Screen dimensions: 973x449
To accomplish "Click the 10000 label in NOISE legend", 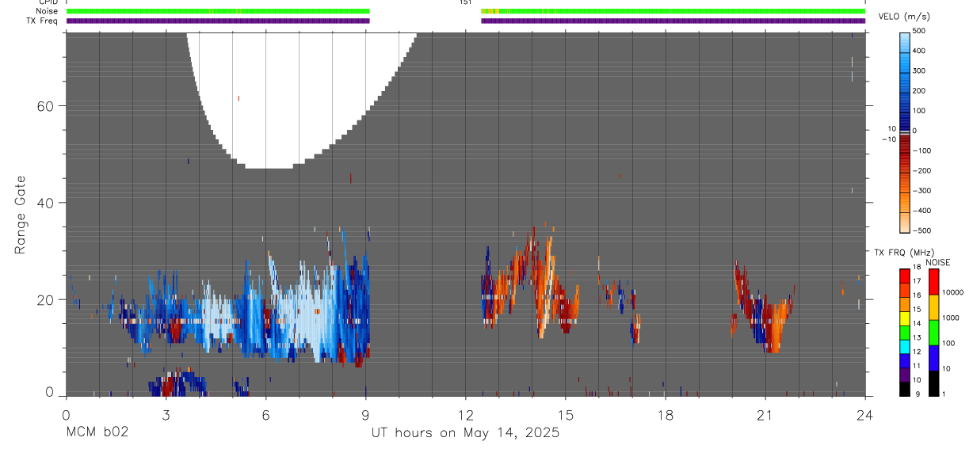I will [x=952, y=293].
